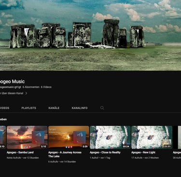
Task: Open title link Apogeo - New Light
Action: point(143,152)
